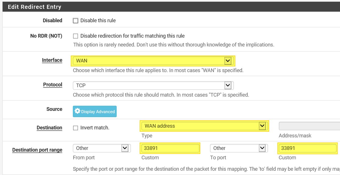Click the Display Advanced button
The width and height of the screenshot is (340, 175).
pyautogui.click(x=95, y=111)
